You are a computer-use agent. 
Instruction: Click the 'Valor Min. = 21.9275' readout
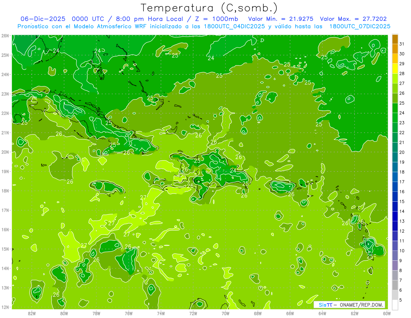pyautogui.click(x=281, y=19)
